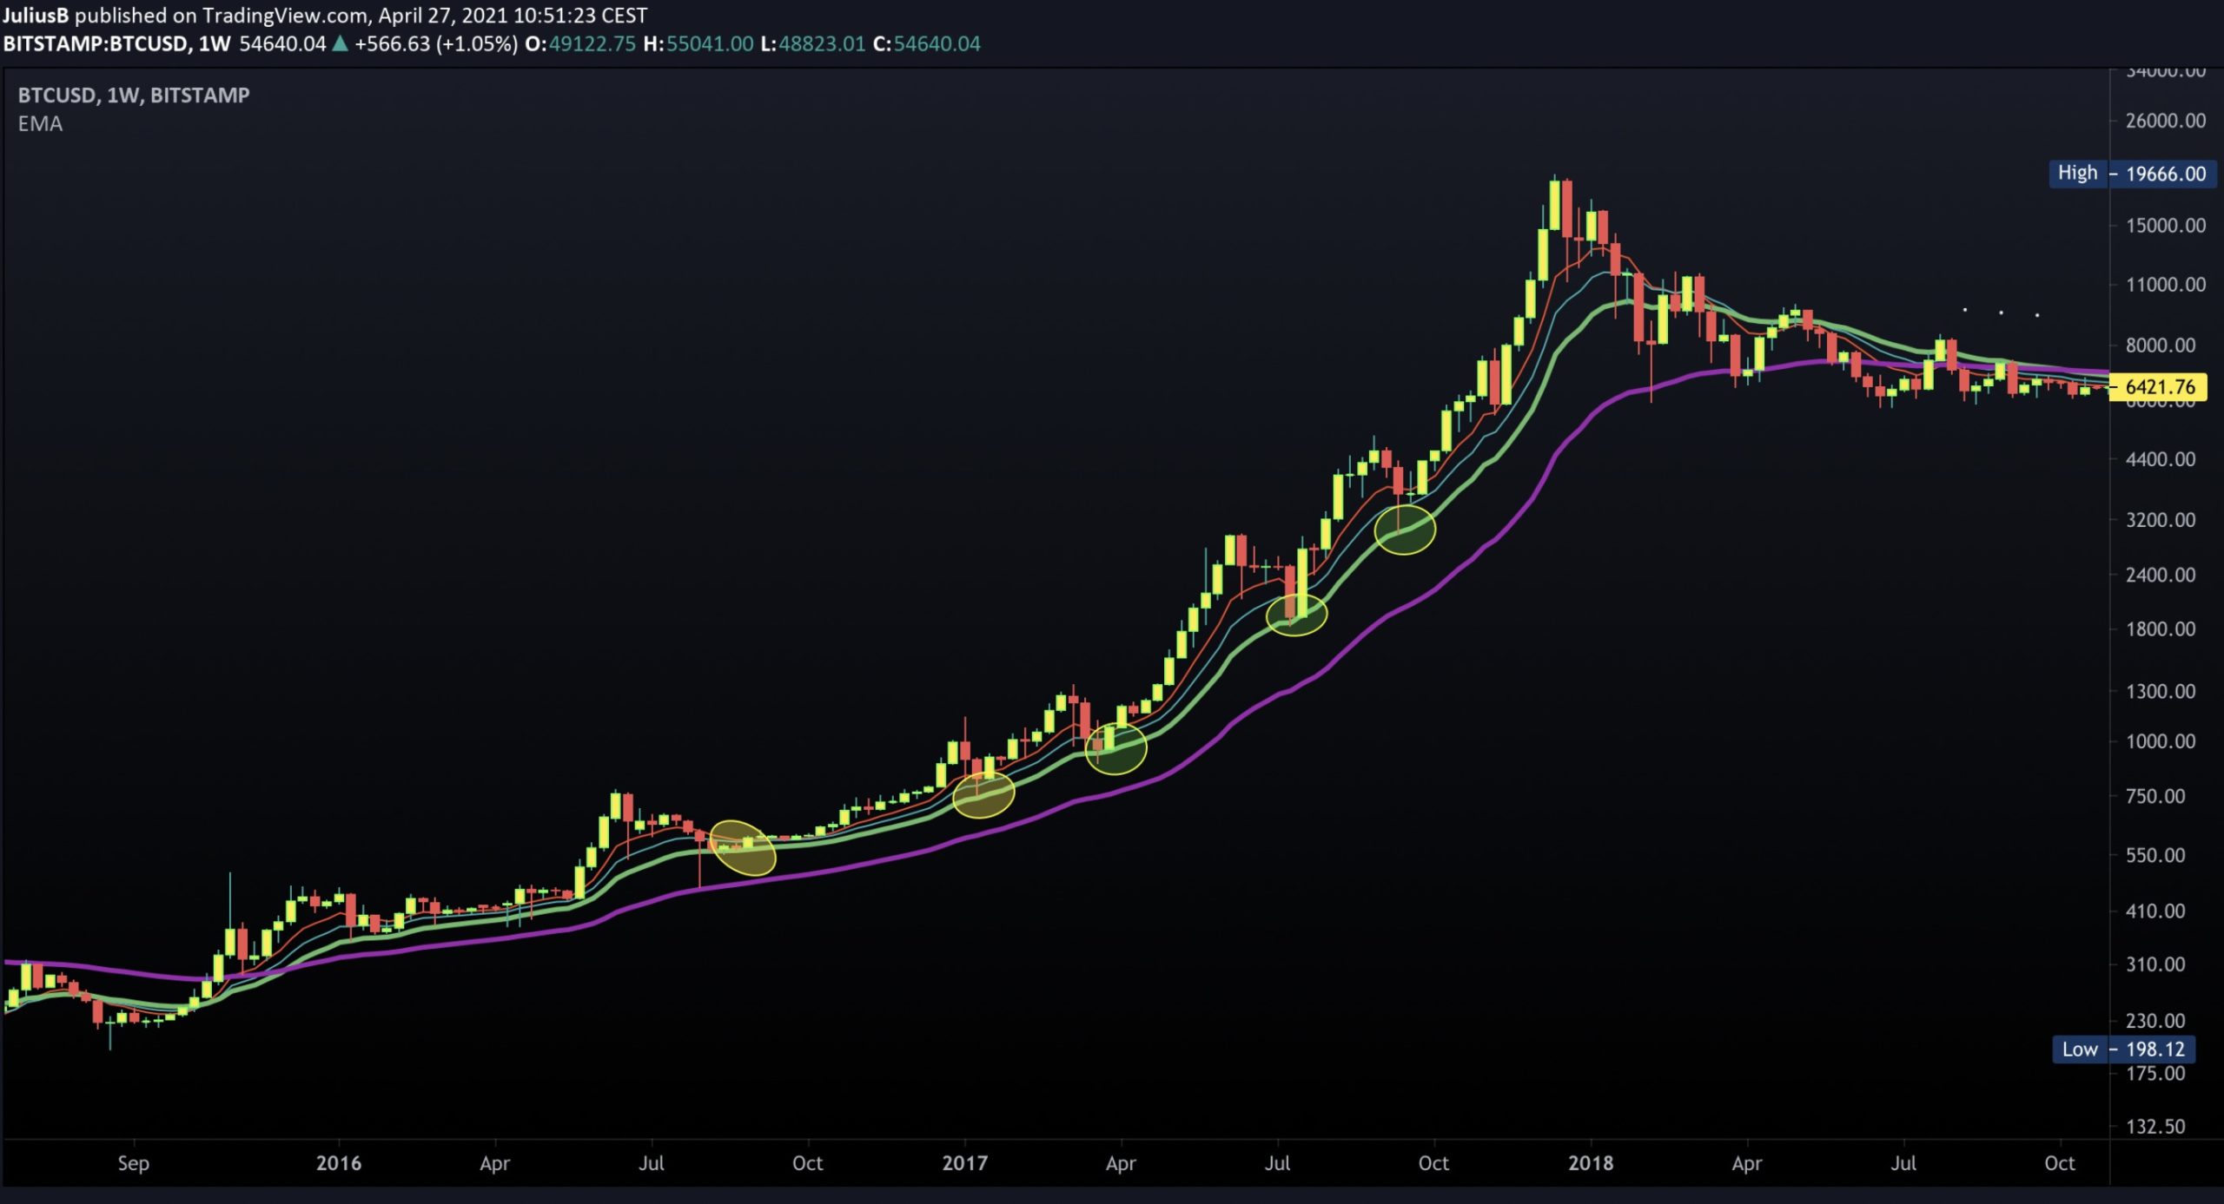Viewport: 2224px width, 1204px height.
Task: Click the 2018 label on the time axis
Action: pos(1590,1163)
